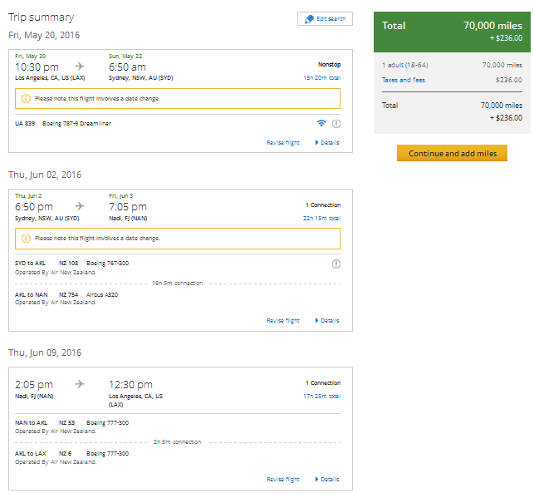Click the 6:50 am arrival time
Viewport: 534px width, 498px height.
[x=127, y=67]
